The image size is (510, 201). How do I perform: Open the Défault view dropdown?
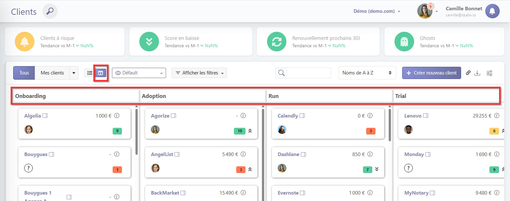139,73
